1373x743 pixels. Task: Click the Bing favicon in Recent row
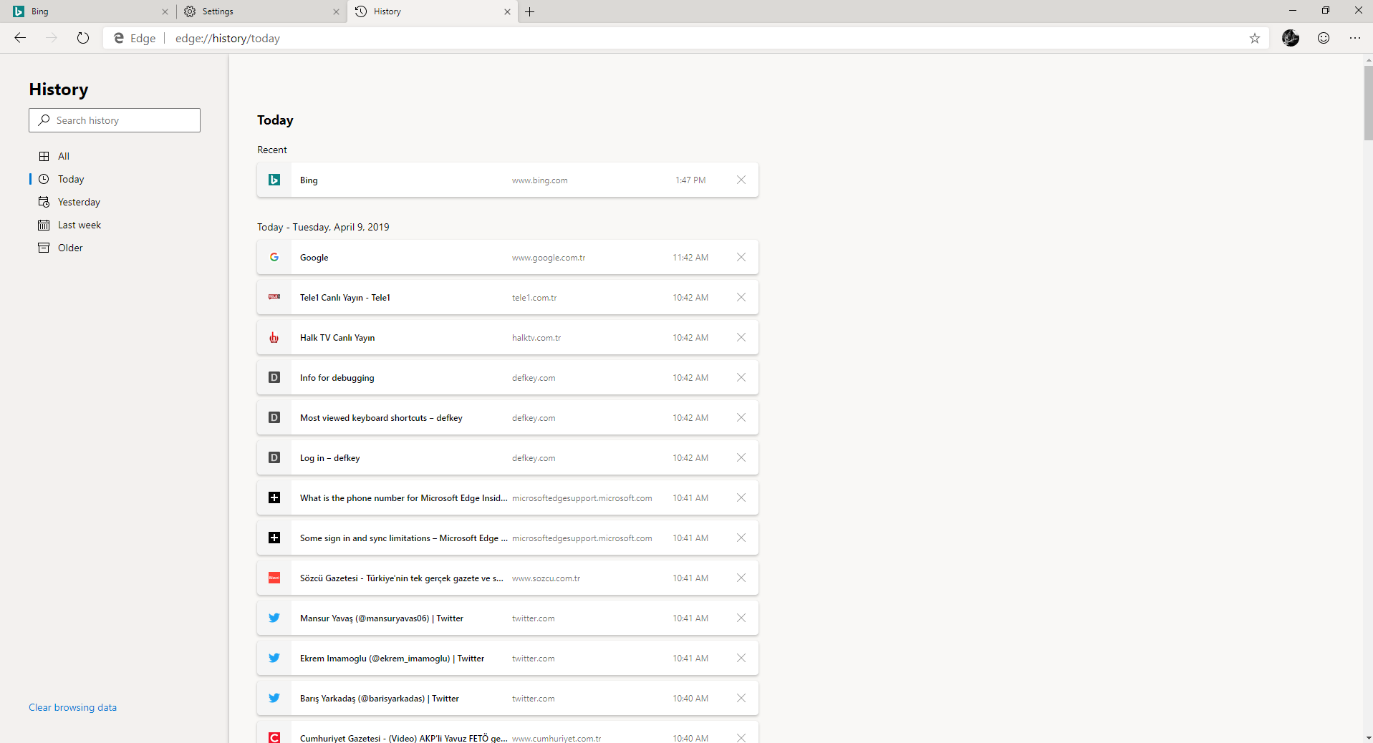click(274, 180)
